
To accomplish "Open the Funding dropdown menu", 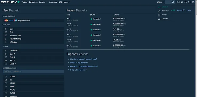I will [43, 2].
